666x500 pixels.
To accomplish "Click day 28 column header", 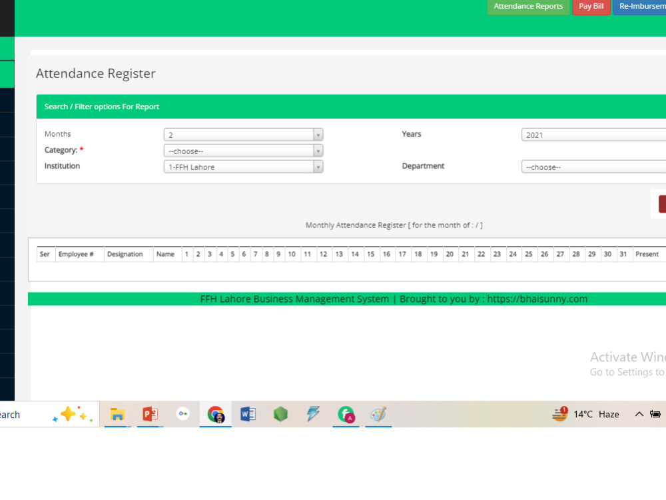I will (x=576, y=254).
